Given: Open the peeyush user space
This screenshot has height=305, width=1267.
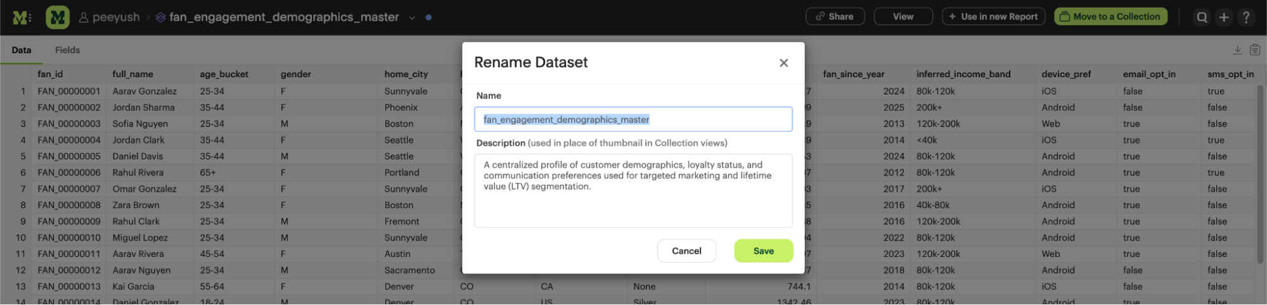Looking at the screenshot, I should [109, 17].
